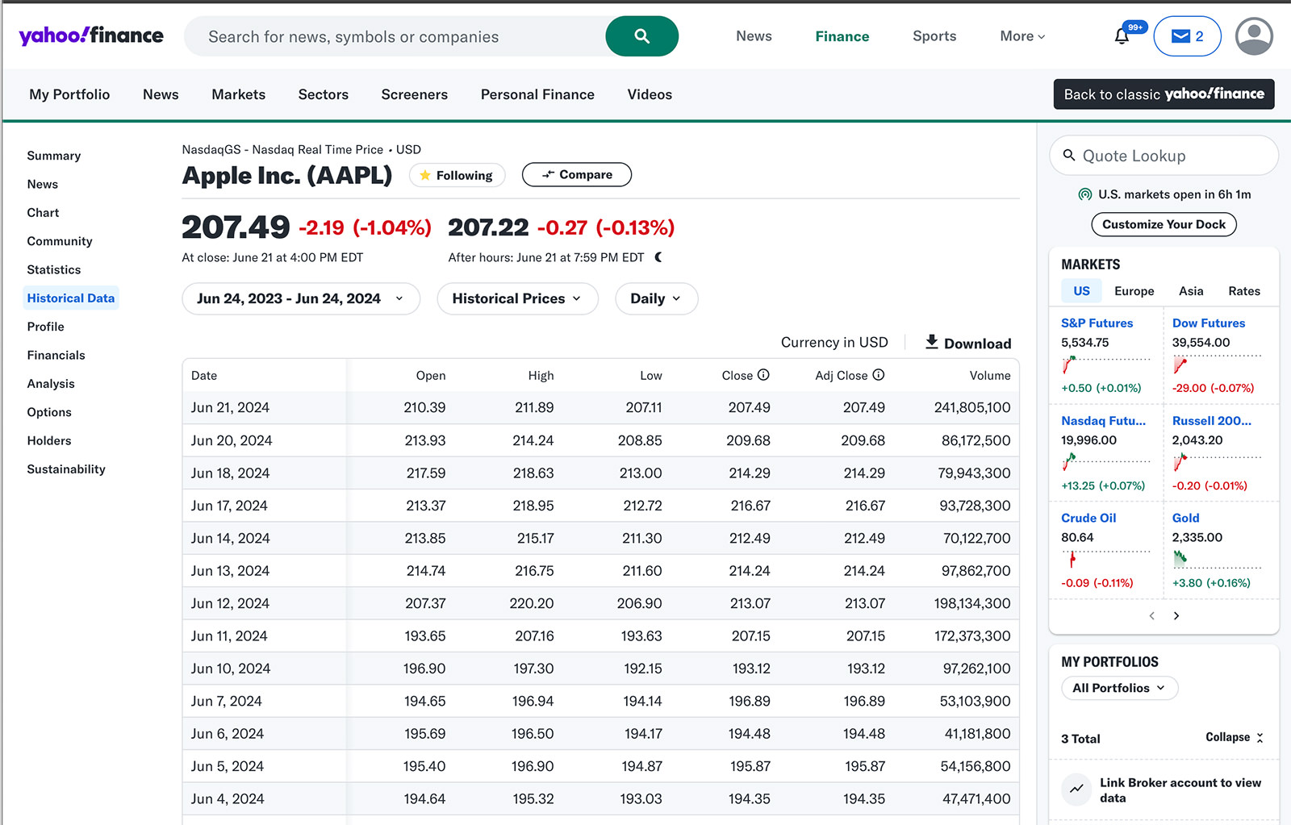Click the Yahoo Finance logo

tap(91, 35)
